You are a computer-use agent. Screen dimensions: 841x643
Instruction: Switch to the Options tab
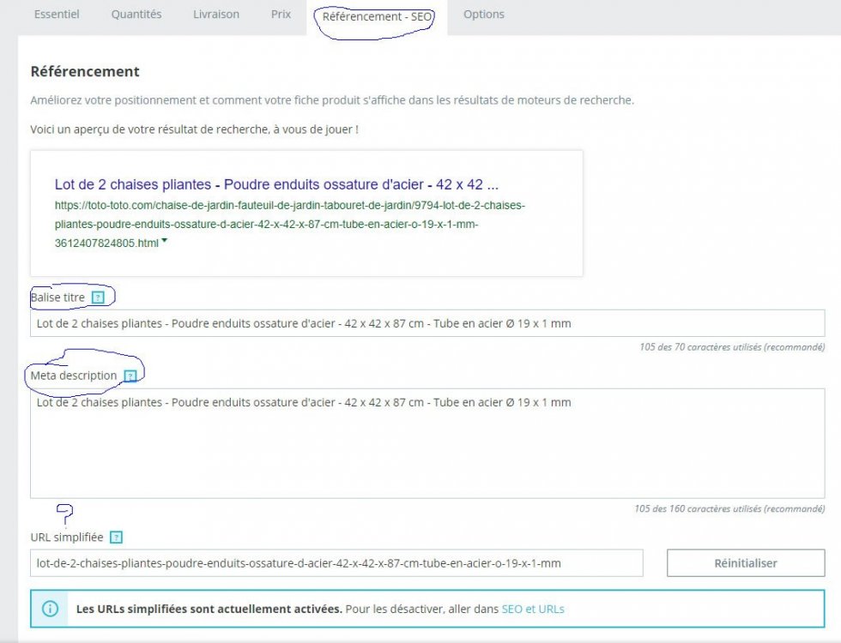484,15
